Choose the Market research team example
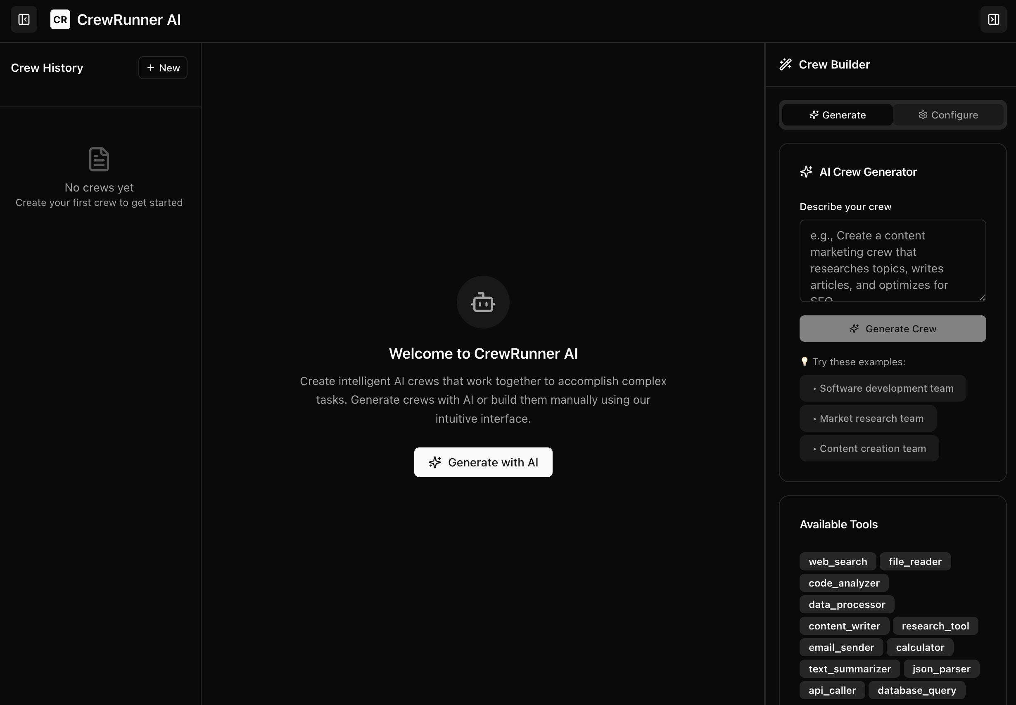Image resolution: width=1016 pixels, height=705 pixels. [867, 418]
